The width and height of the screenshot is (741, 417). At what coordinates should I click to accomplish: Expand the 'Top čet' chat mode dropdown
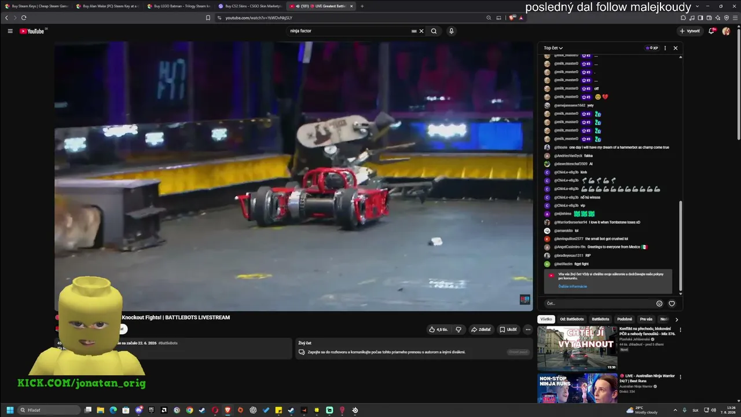pyautogui.click(x=553, y=48)
